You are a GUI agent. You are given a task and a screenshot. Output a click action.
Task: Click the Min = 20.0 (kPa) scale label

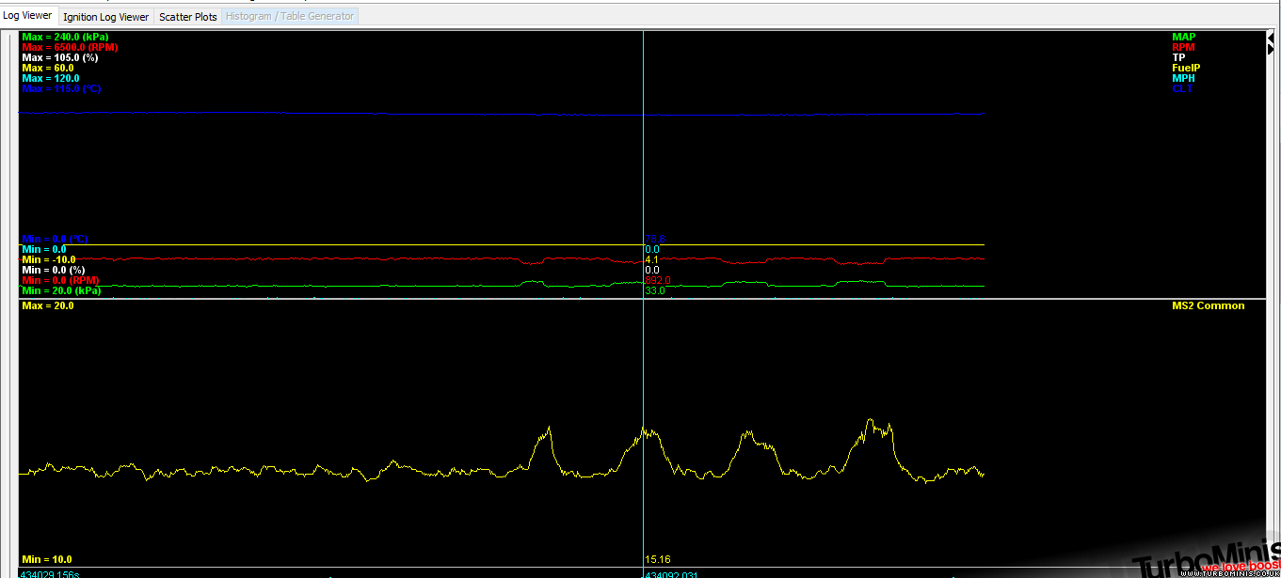click(x=60, y=291)
